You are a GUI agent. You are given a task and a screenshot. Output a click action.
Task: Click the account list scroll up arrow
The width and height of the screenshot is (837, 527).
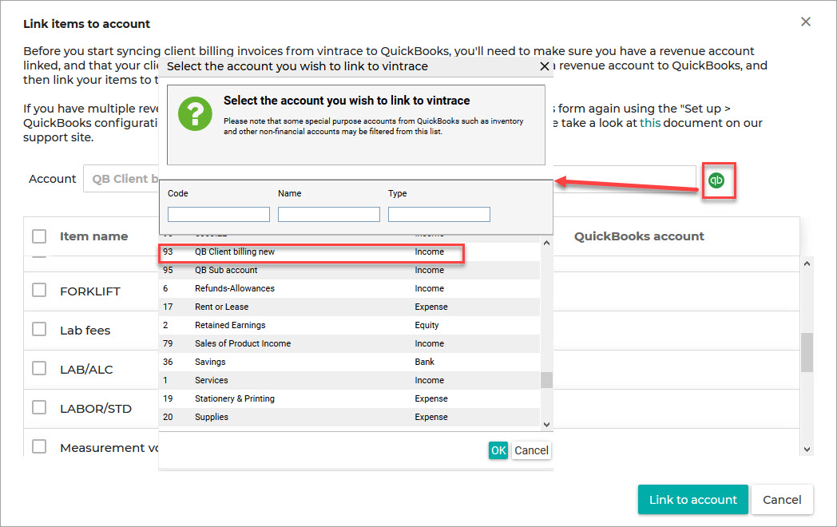coord(546,243)
